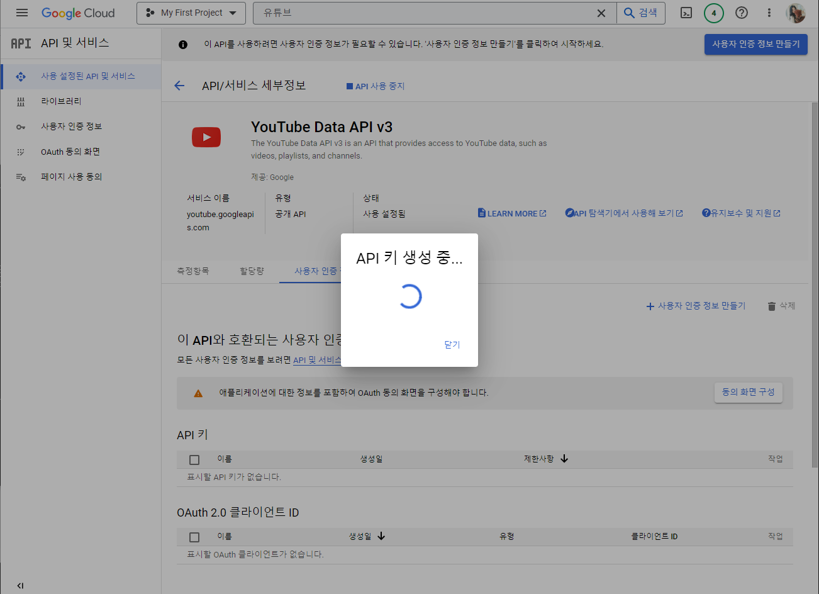Activate the Cloud Shell terminal icon
819x594 pixels.
pyautogui.click(x=686, y=13)
